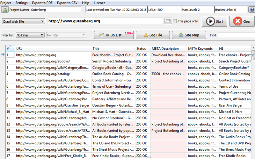Sort by the # column header
Image resolution: width=255 pixels, height=159 pixels.
(11, 49)
